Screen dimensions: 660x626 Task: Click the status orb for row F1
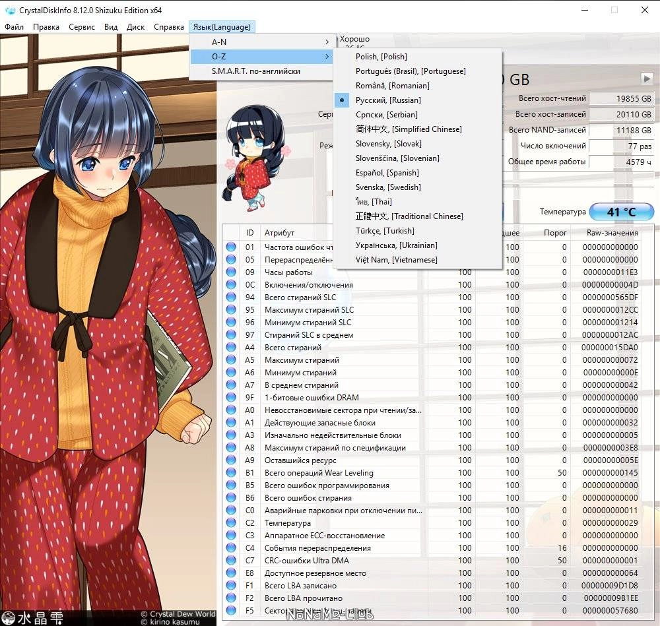click(x=231, y=585)
